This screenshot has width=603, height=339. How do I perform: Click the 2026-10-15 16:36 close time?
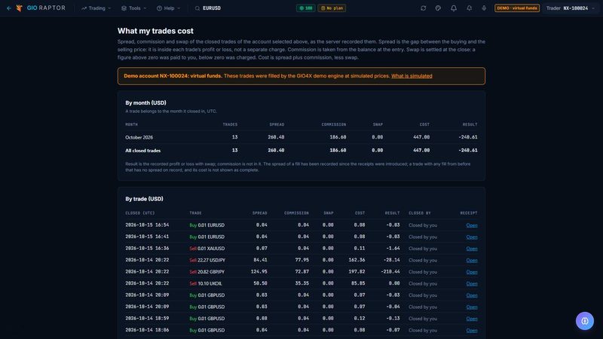point(147,249)
